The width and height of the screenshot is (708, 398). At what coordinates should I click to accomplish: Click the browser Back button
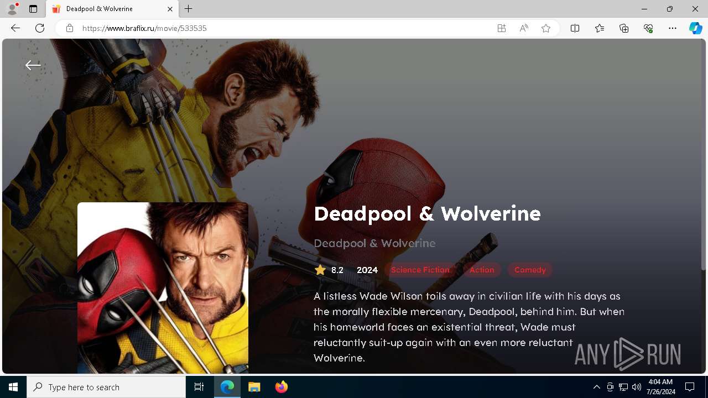15,28
